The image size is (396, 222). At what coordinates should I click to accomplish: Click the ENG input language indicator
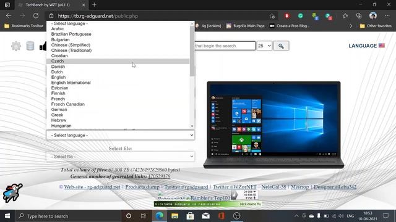click(350, 216)
